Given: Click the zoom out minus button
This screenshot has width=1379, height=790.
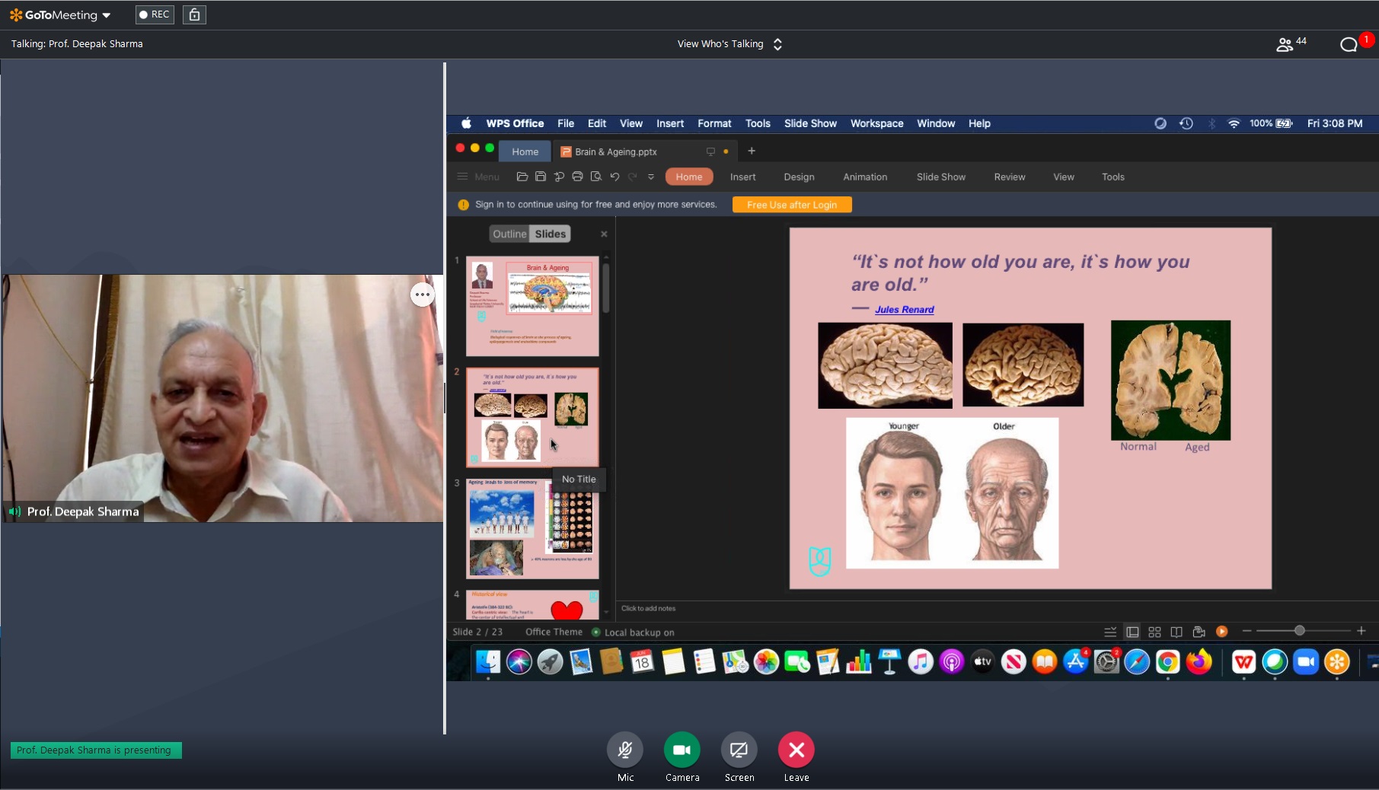Looking at the screenshot, I should [x=1247, y=630].
